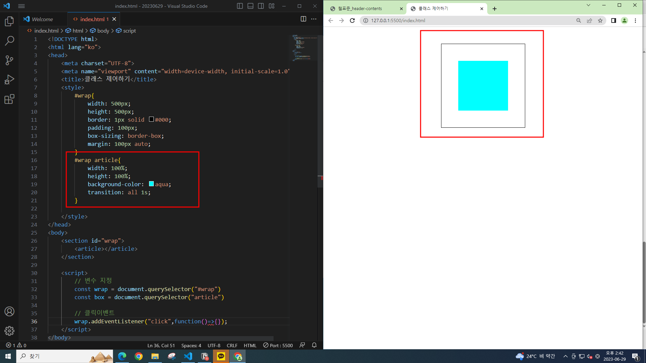Screen dimensions: 646x363
Task: Open the Search view in activity bar
Action: pos(9,41)
